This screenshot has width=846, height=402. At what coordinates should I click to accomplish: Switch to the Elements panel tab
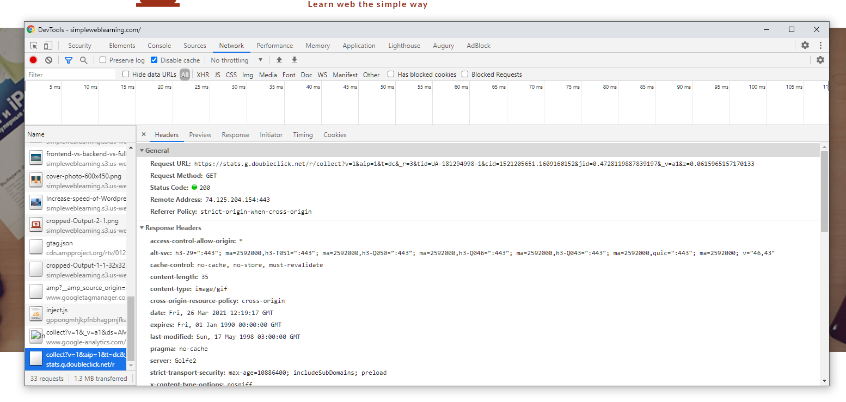coord(122,46)
